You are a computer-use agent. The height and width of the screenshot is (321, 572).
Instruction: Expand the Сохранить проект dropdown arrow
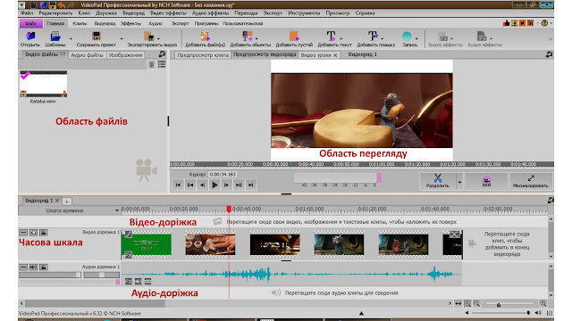(x=122, y=38)
